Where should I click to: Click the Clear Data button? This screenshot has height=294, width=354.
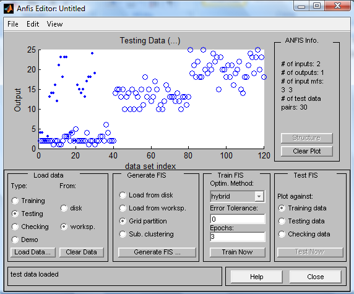[82, 252]
